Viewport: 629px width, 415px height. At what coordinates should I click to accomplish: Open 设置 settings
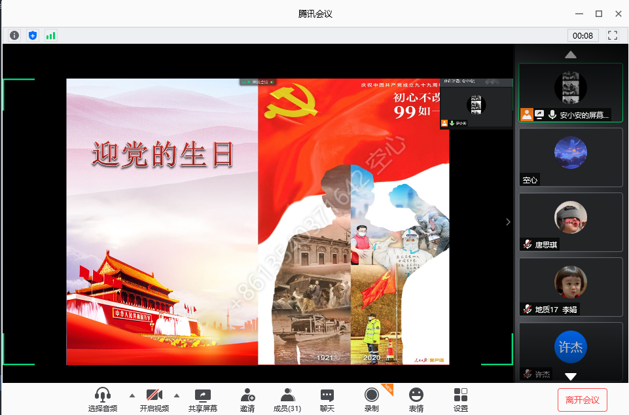click(461, 399)
